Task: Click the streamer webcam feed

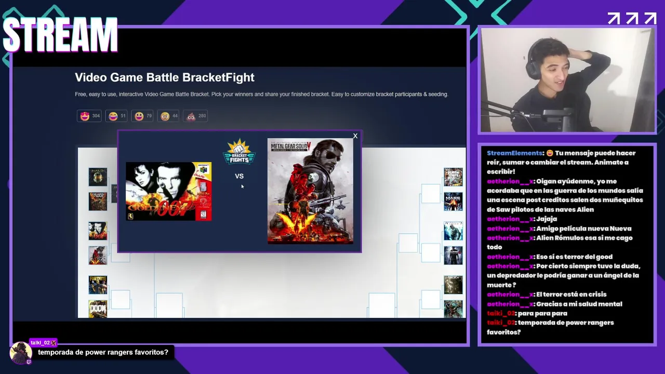Action: tap(567, 80)
